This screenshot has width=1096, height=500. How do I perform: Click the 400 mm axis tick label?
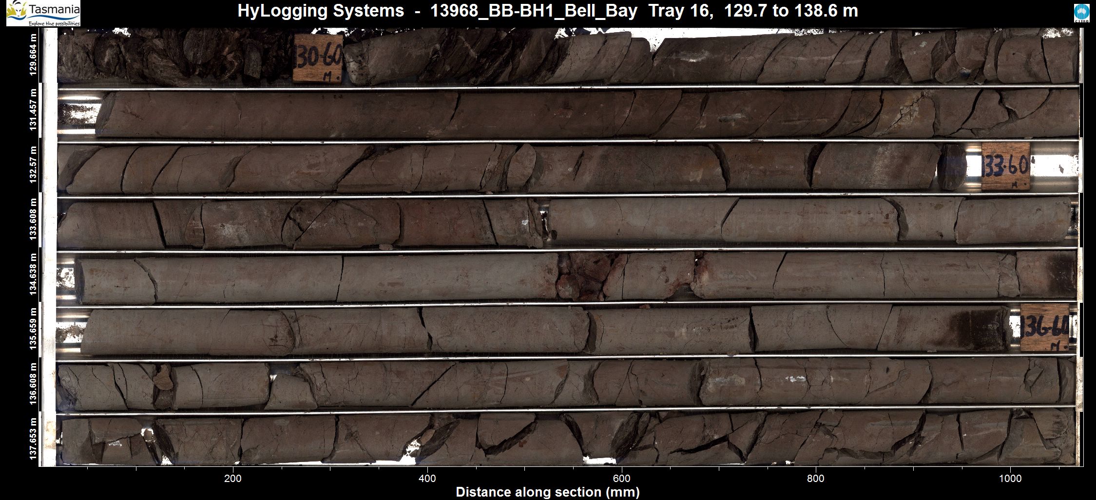click(427, 479)
